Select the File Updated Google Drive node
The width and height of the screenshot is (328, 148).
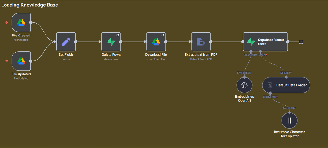21,61
